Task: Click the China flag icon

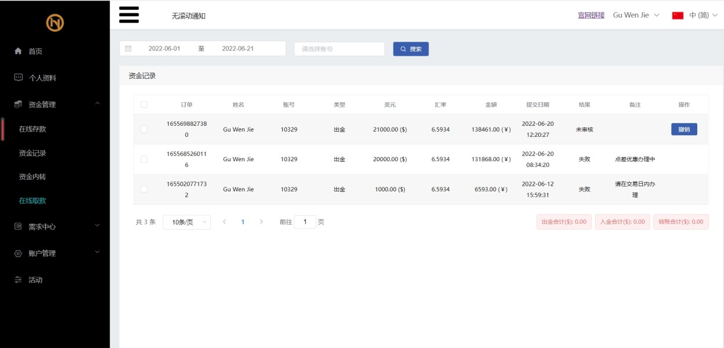Action: tap(678, 16)
